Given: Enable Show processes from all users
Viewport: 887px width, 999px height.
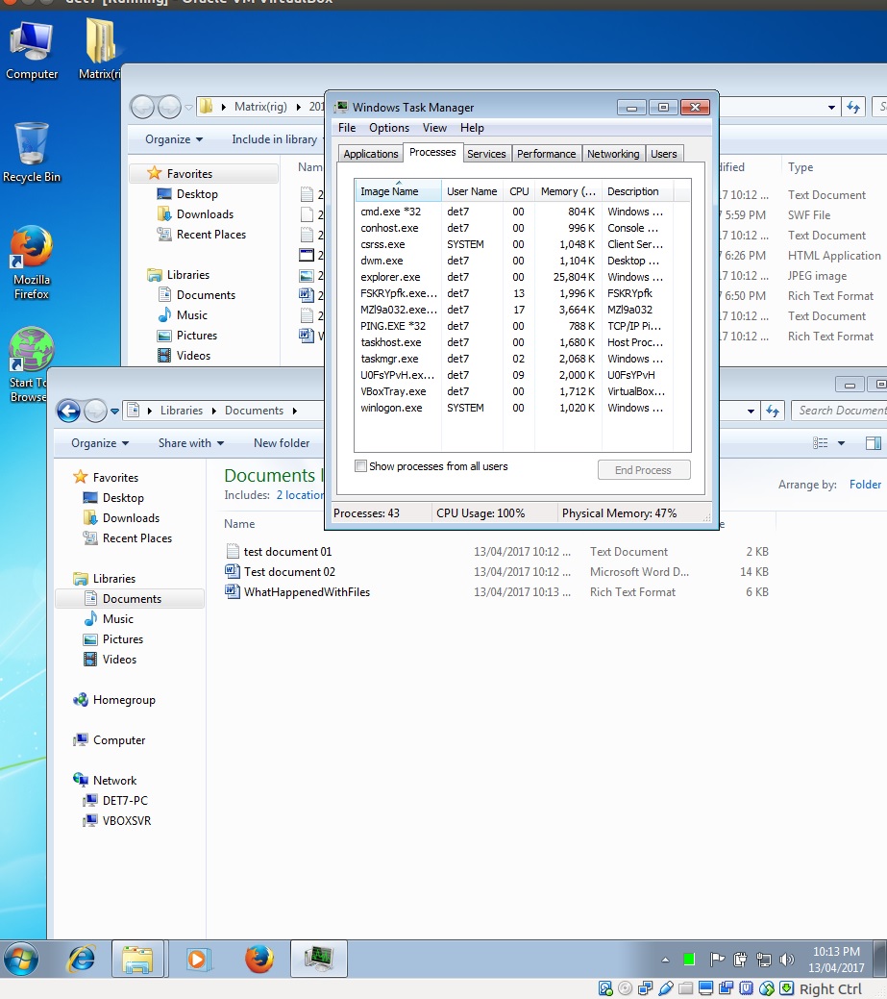Looking at the screenshot, I should 361,466.
